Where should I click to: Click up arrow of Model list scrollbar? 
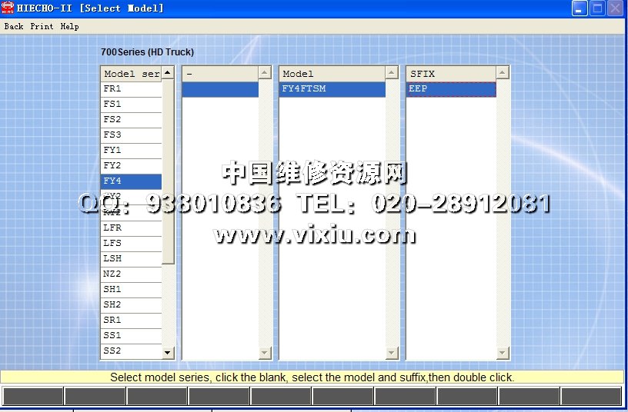pos(392,73)
